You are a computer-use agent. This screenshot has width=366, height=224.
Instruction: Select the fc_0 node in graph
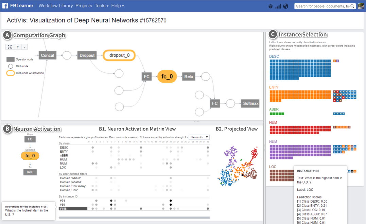167,77
